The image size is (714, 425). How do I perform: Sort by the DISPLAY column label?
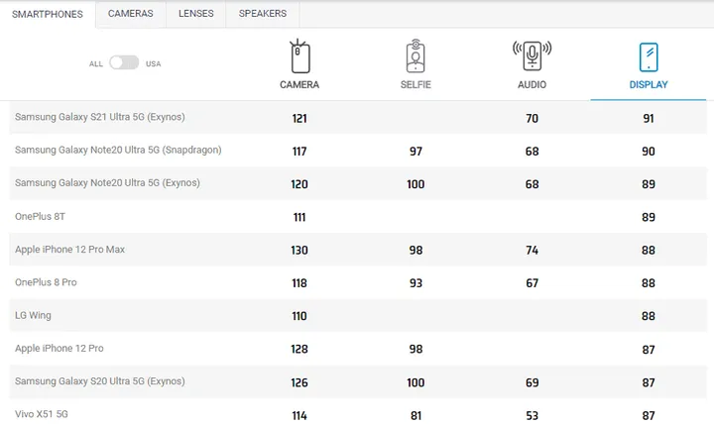(649, 85)
